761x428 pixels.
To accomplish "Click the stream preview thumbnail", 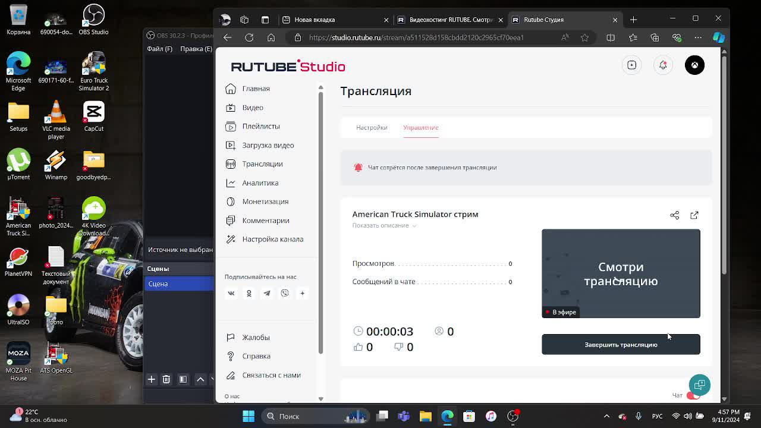I will [621, 273].
